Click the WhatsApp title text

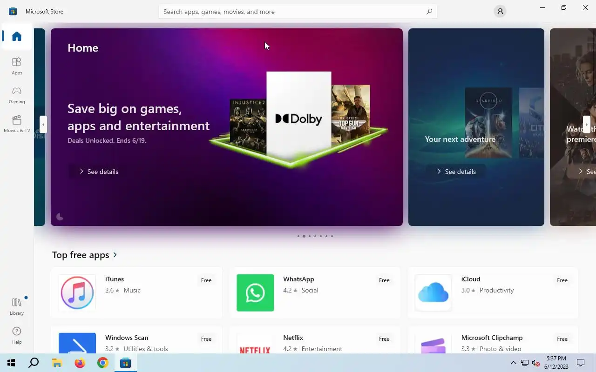tap(298, 279)
